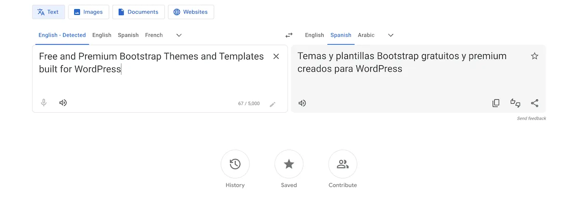Screen dimensions: 578x203
Task: Select Spanish as target language
Action: 341,35
